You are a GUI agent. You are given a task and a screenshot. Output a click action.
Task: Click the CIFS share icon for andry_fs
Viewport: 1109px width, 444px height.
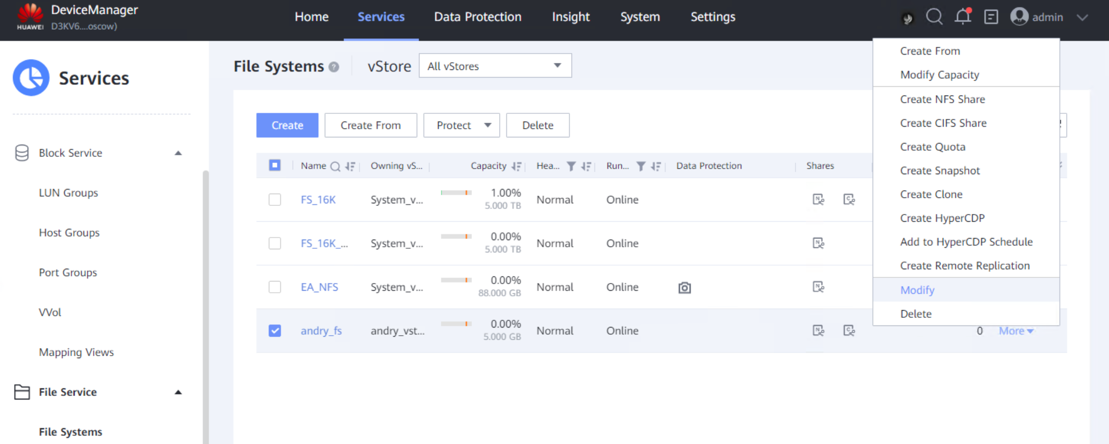[x=849, y=331]
